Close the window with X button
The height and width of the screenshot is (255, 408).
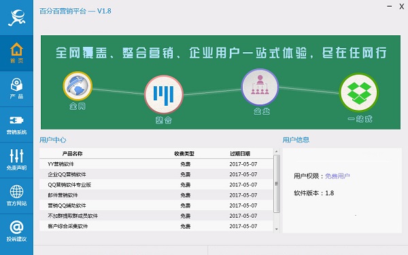point(401,7)
